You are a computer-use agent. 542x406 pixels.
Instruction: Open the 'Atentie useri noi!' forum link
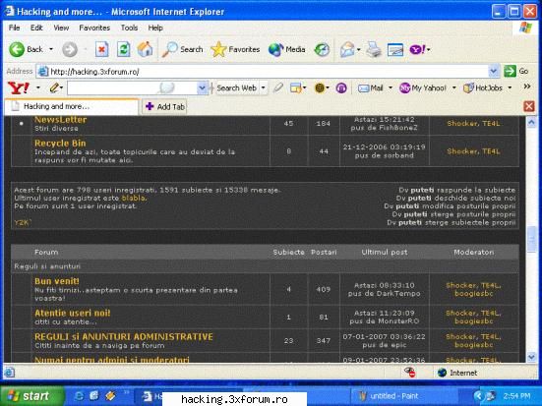point(73,313)
